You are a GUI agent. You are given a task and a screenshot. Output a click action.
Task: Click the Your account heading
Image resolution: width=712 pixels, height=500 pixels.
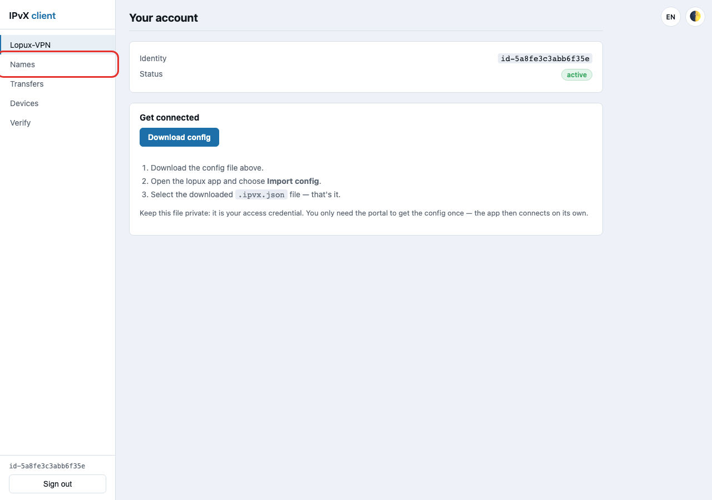point(164,18)
